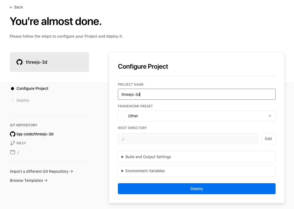Open the Framework Preset dropdown
294x209 pixels.
coord(196,116)
